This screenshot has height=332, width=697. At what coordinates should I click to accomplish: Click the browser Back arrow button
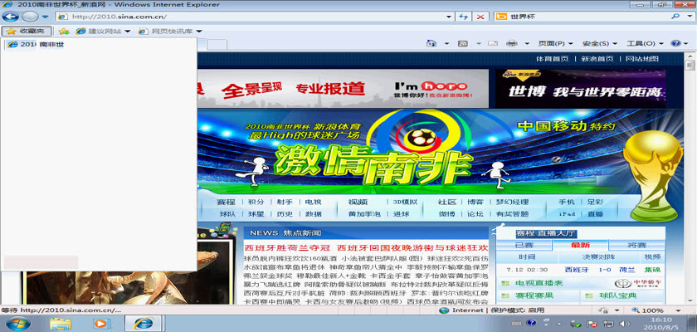click(11, 16)
